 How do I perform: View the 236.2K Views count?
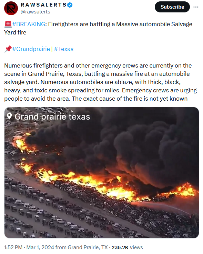(127, 247)
